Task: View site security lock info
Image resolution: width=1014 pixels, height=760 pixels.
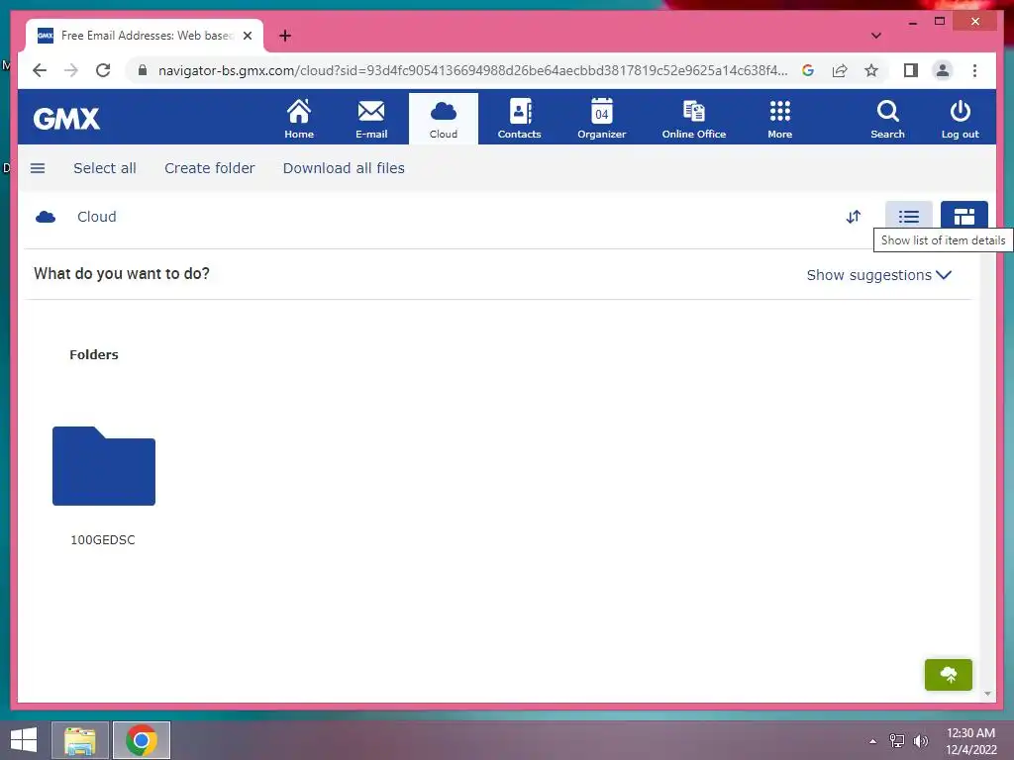Action: pos(143,70)
